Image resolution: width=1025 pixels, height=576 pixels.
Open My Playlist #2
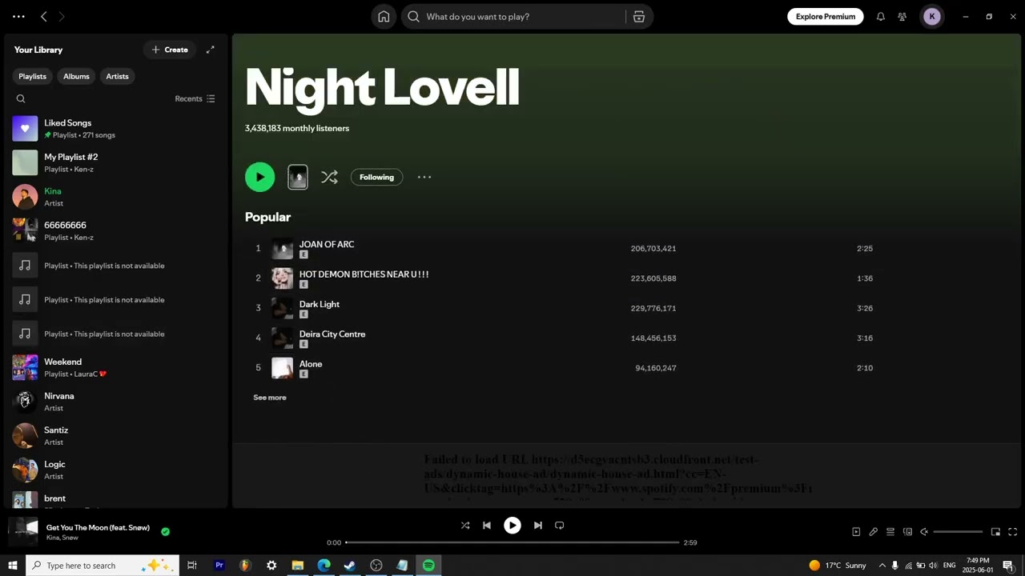116,163
